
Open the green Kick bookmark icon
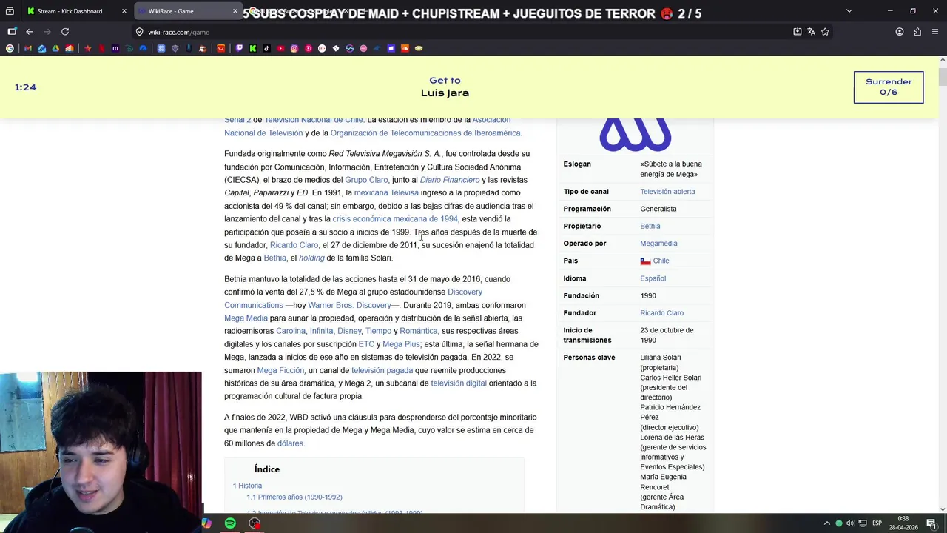click(253, 48)
